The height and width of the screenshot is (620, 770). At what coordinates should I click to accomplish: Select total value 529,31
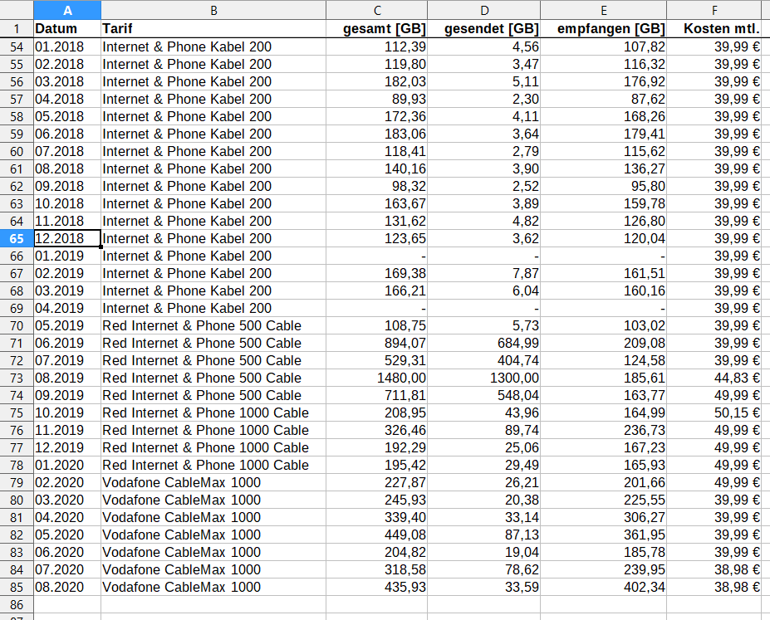click(x=376, y=360)
